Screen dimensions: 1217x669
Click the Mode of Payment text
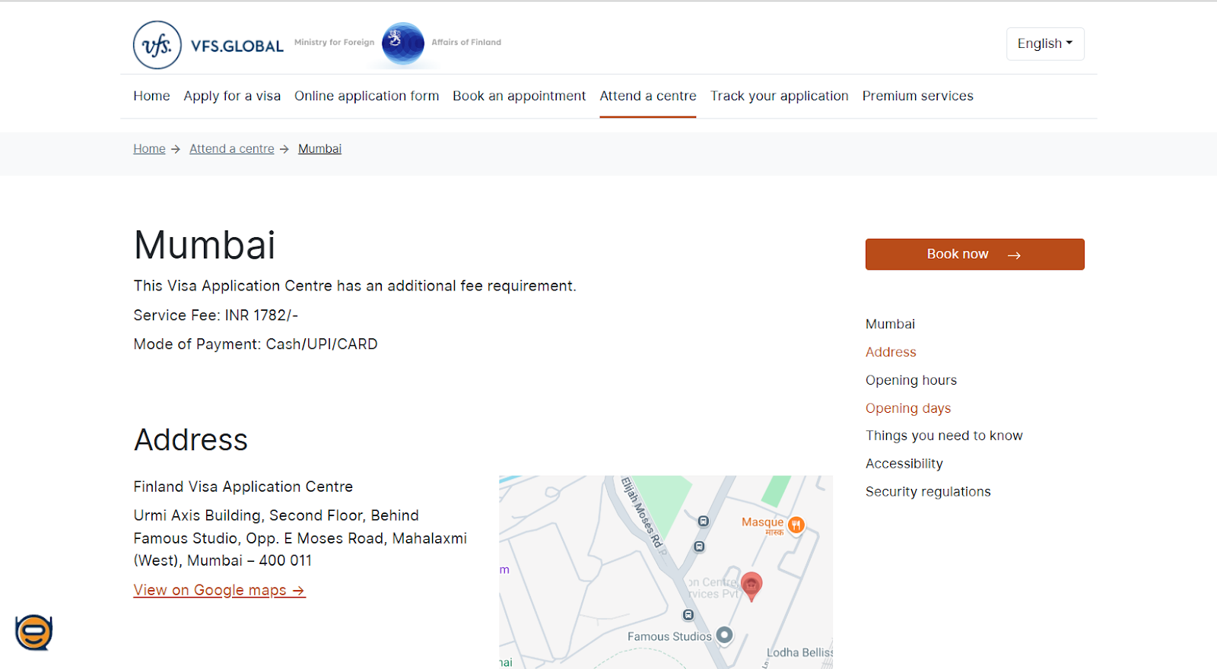pos(256,344)
